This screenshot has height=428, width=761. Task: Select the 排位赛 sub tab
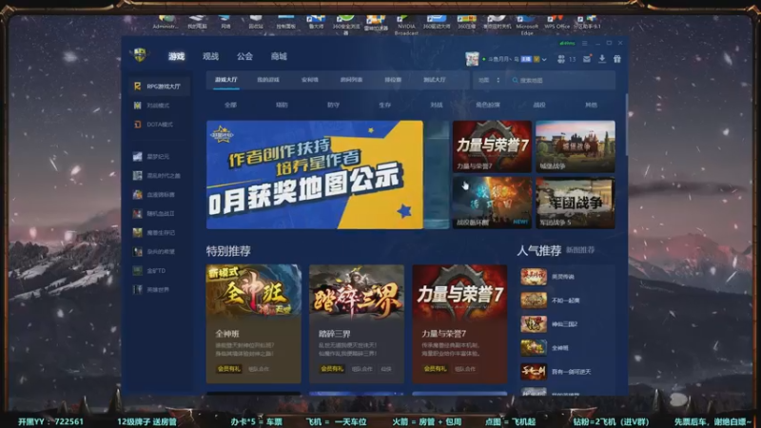(x=393, y=80)
